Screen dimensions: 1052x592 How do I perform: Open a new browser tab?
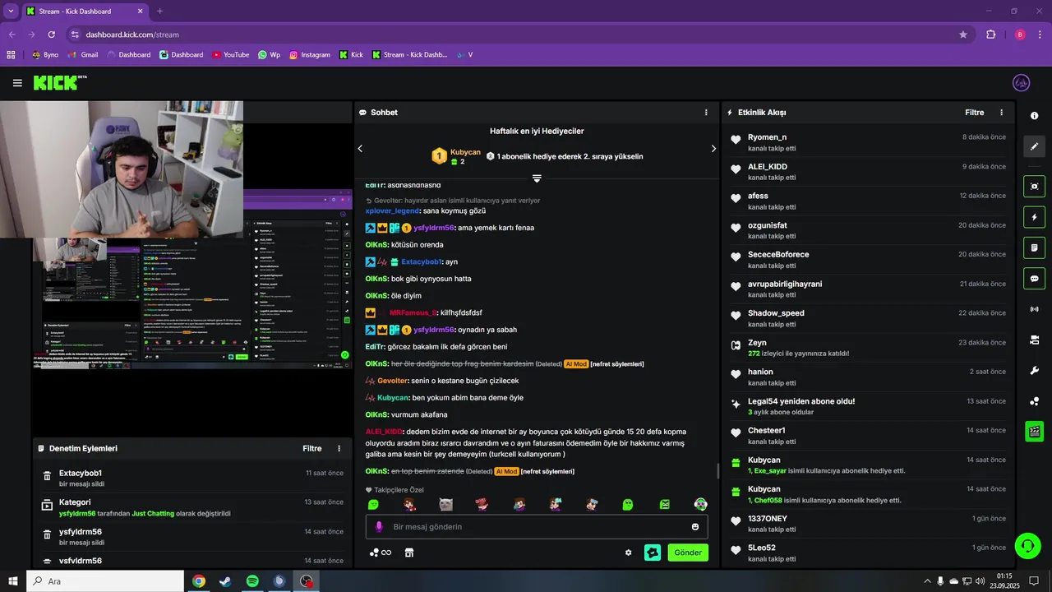[159, 11]
